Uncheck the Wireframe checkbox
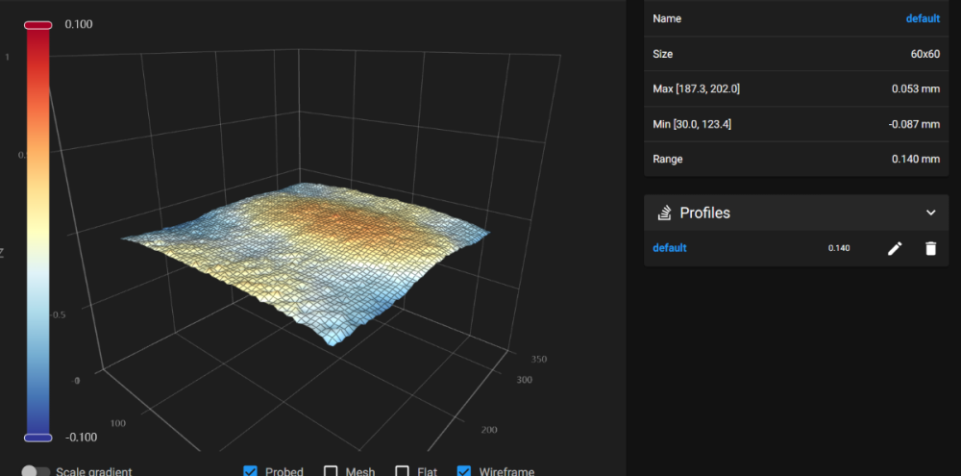Image resolution: width=961 pixels, height=476 pixels. [x=464, y=472]
